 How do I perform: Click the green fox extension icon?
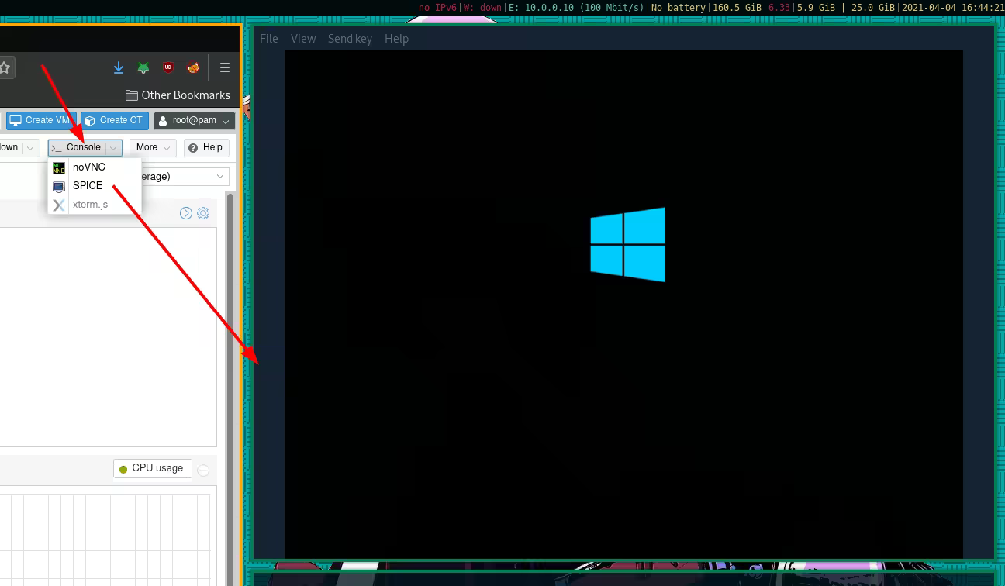click(143, 67)
